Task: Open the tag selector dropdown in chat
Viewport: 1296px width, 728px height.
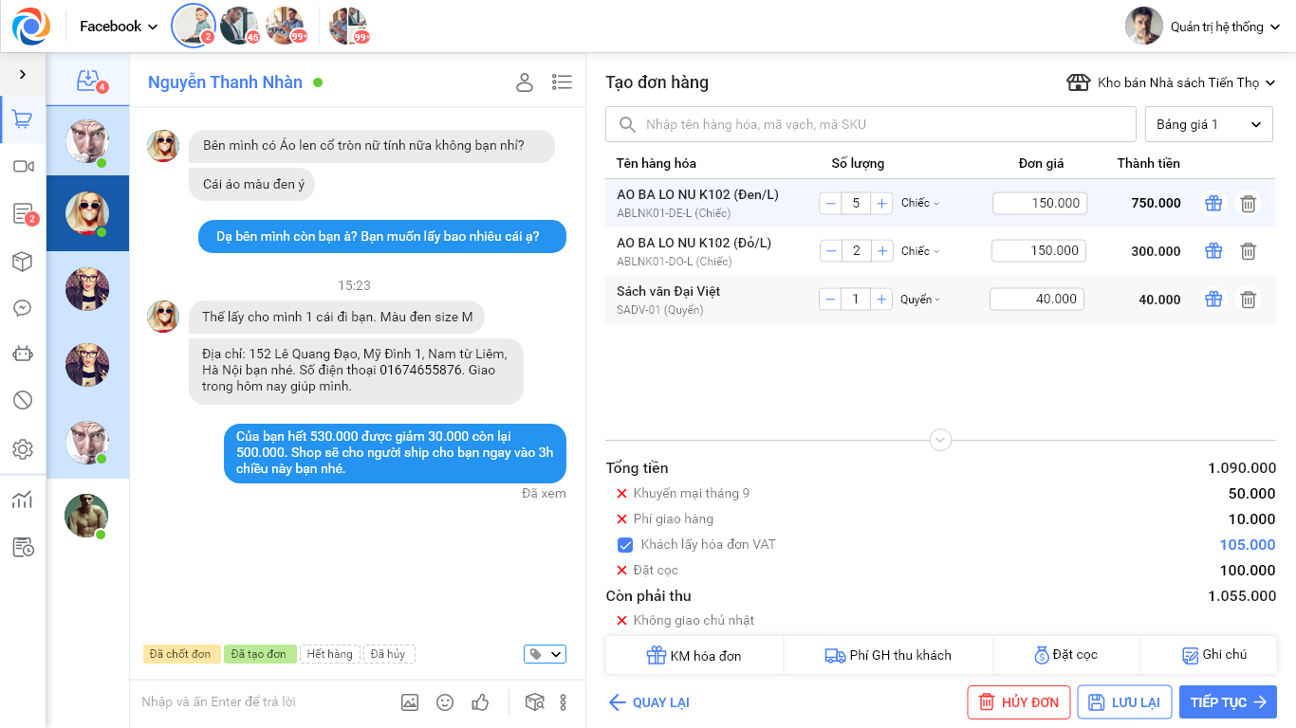Action: (x=545, y=654)
